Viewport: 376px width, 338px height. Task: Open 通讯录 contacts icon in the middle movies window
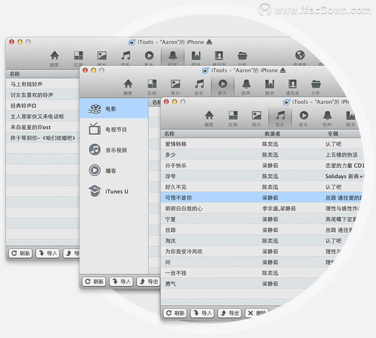click(x=292, y=85)
